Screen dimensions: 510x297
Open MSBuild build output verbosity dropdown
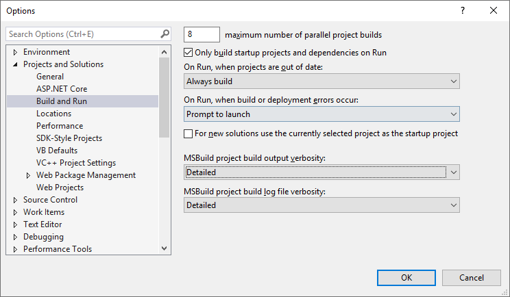point(321,172)
